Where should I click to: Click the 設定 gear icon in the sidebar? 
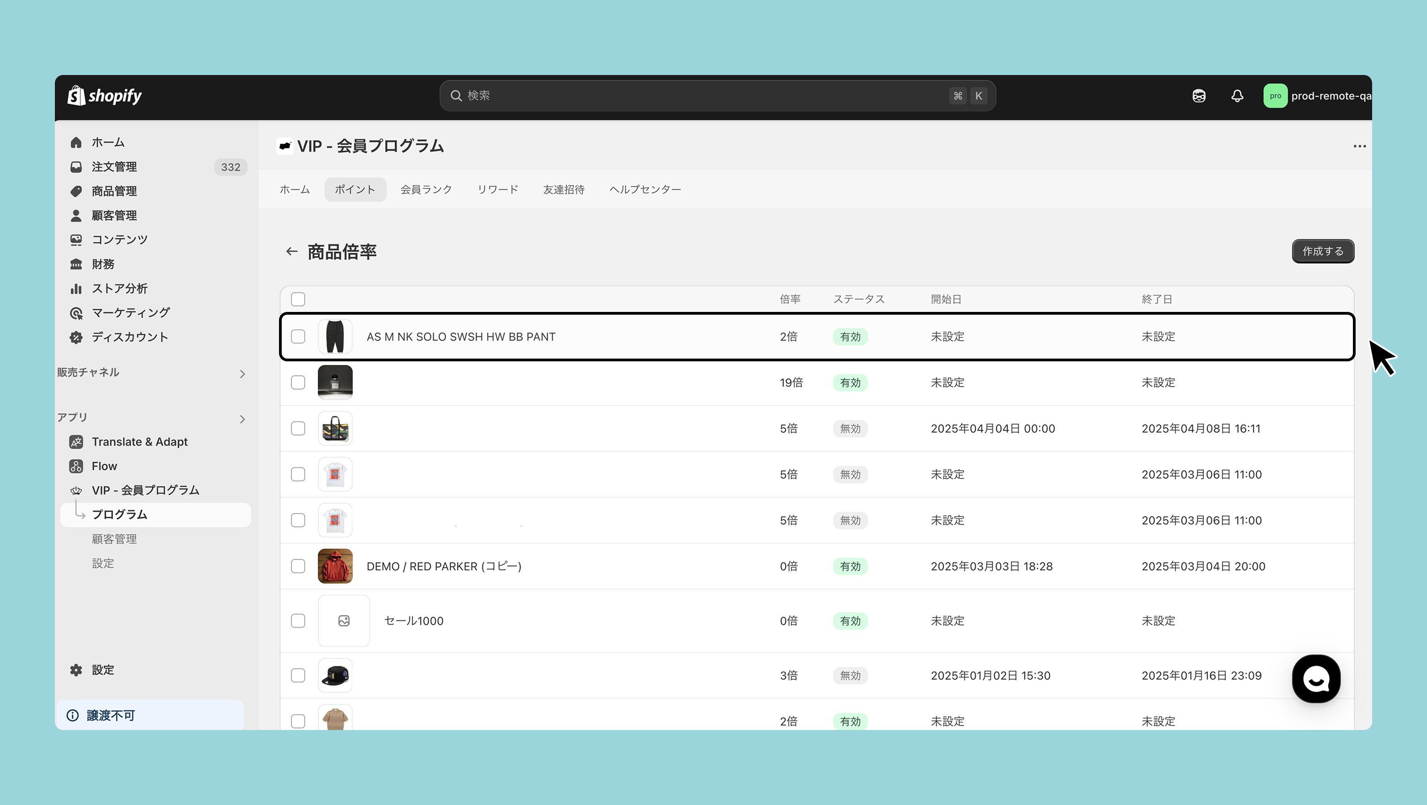(x=76, y=670)
